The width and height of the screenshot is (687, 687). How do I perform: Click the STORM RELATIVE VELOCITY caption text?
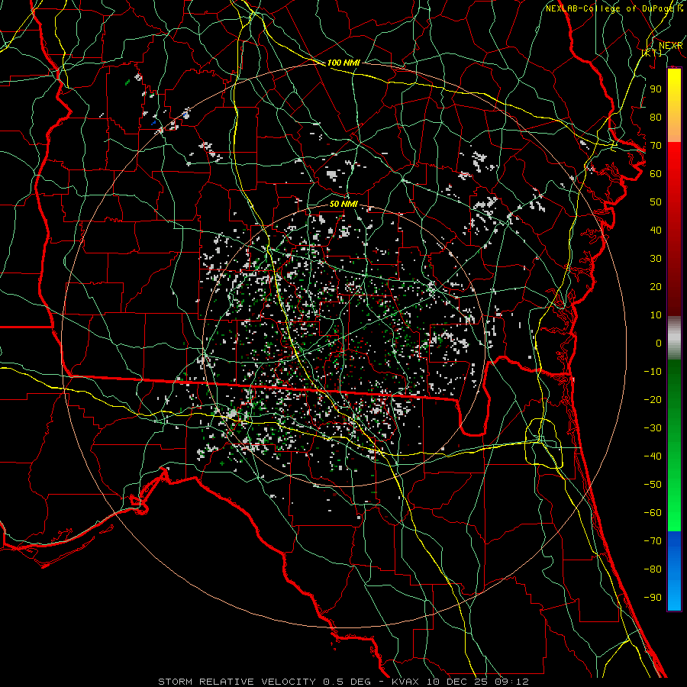(237, 682)
